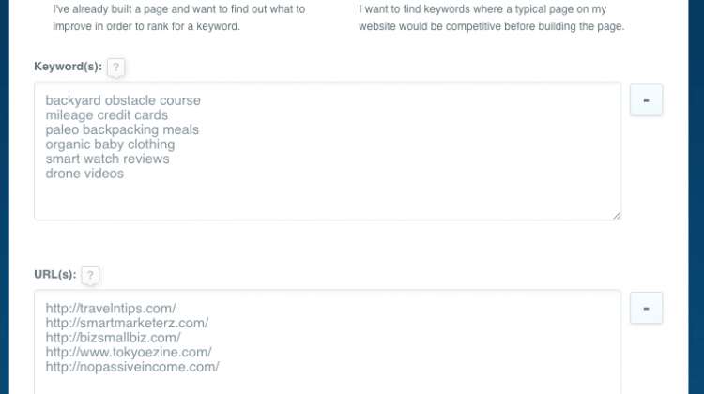Click the http://smartmarketerz.com/ line in URLs
The width and height of the screenshot is (704, 394).
tap(127, 323)
